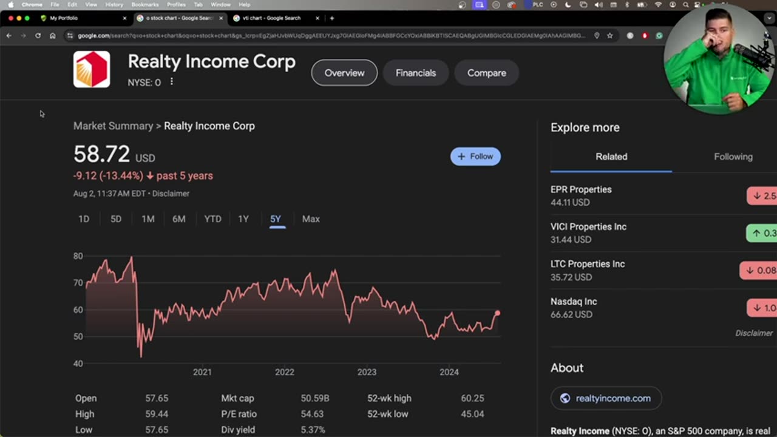The height and width of the screenshot is (437, 777).
Task: Click the browser forward arrow
Action: pyautogui.click(x=23, y=36)
